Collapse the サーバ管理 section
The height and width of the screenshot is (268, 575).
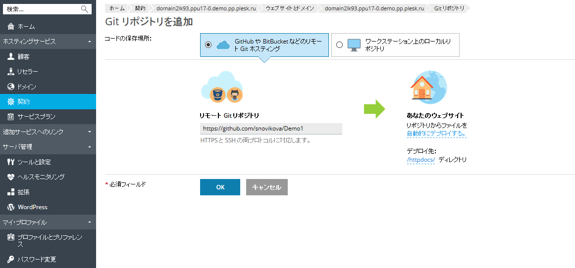[89, 147]
